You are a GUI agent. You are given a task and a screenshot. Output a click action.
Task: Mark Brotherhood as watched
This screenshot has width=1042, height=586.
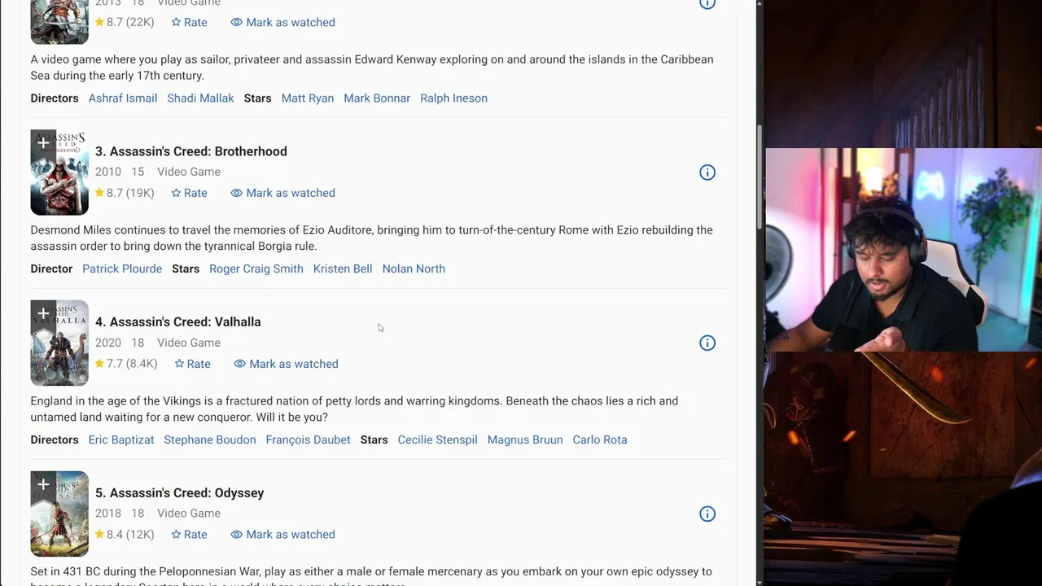[282, 193]
